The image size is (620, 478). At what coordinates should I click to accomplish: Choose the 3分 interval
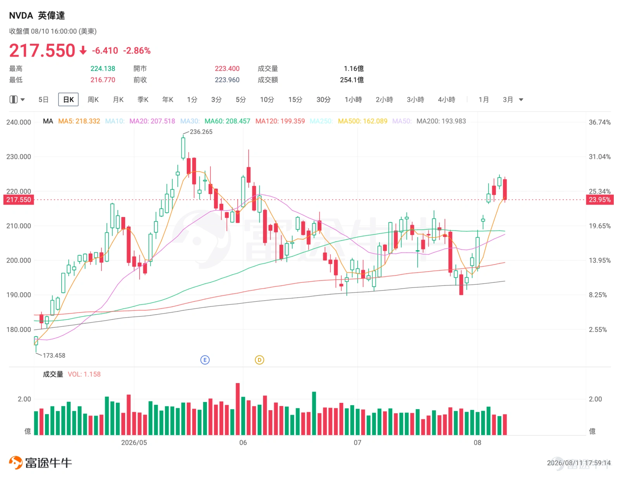pos(216,100)
